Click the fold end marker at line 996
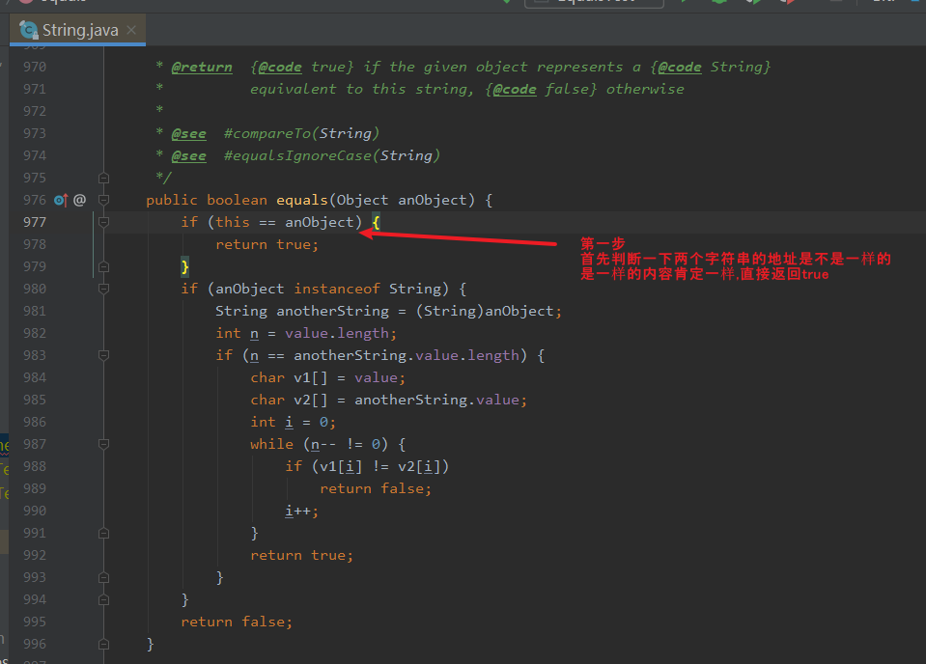 pos(103,644)
